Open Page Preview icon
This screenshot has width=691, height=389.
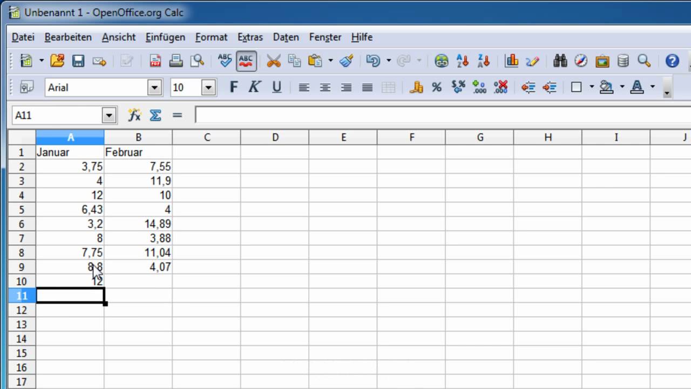click(197, 61)
